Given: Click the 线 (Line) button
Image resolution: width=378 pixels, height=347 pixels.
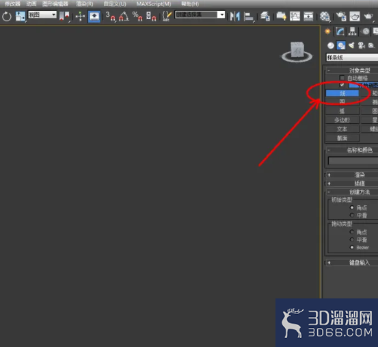Looking at the screenshot, I should (342, 93).
